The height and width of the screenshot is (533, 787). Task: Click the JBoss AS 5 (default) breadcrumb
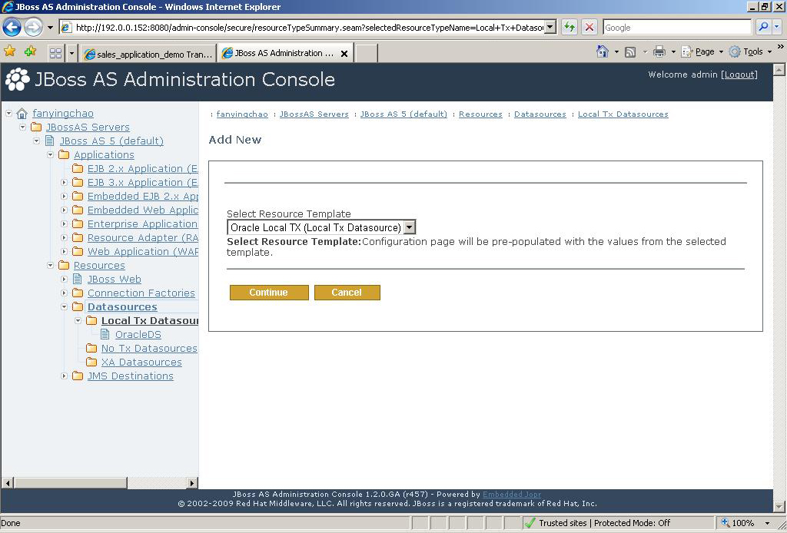pos(403,114)
